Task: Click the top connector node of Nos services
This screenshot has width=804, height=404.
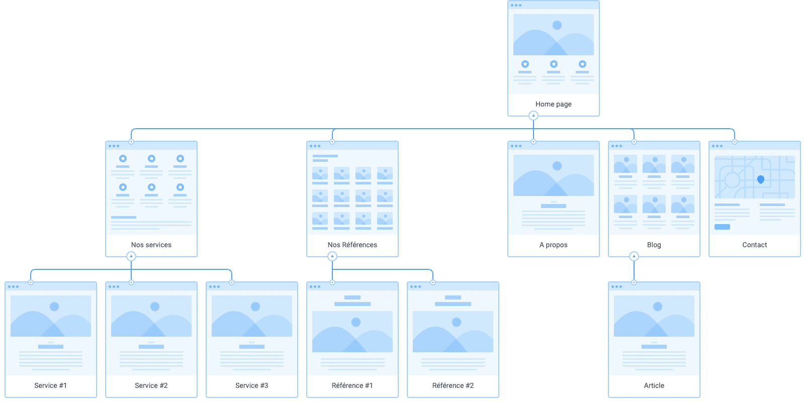Action: (131, 142)
